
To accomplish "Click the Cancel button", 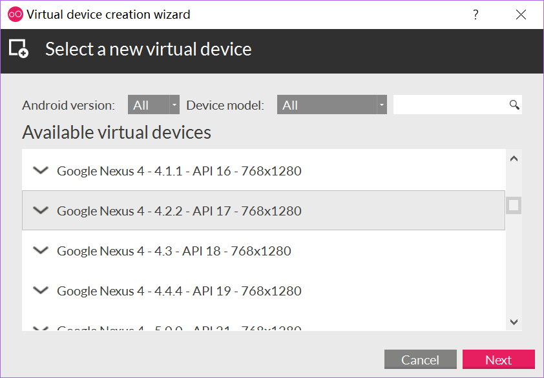I will click(420, 360).
